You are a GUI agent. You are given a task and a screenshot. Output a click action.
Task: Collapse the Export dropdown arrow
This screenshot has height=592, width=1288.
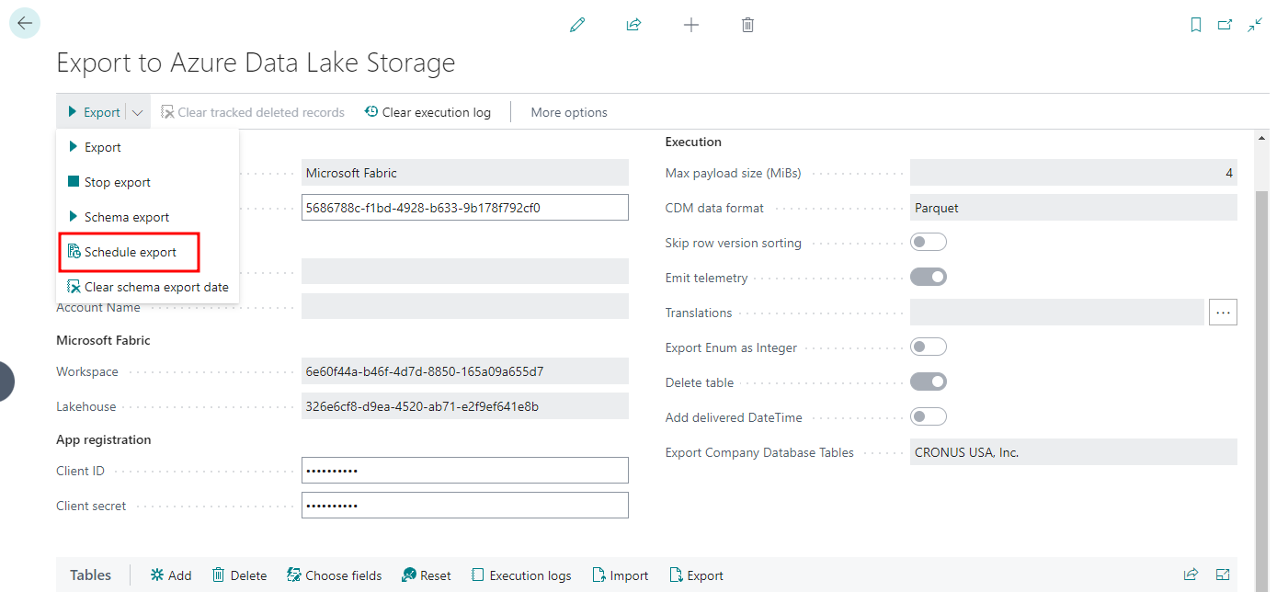[137, 112]
